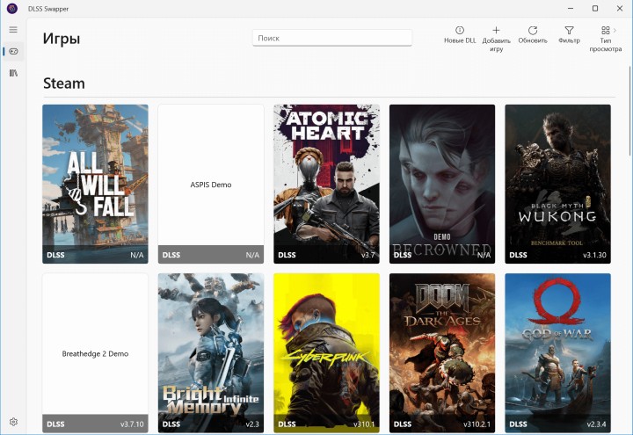Open settings gear at the sidebar bottom
The width and height of the screenshot is (633, 435).
(x=13, y=422)
